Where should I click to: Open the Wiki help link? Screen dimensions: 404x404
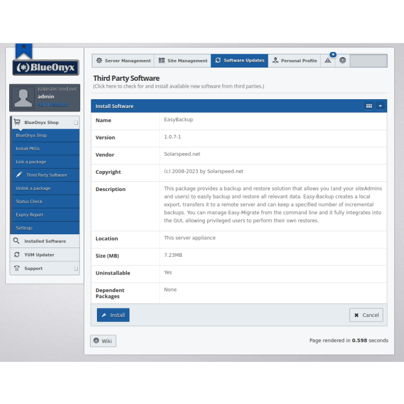(103, 341)
